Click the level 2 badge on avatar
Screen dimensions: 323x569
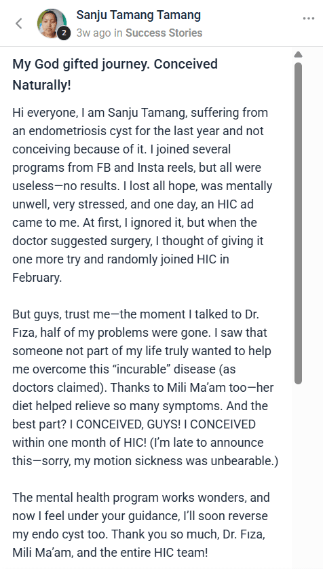64,33
